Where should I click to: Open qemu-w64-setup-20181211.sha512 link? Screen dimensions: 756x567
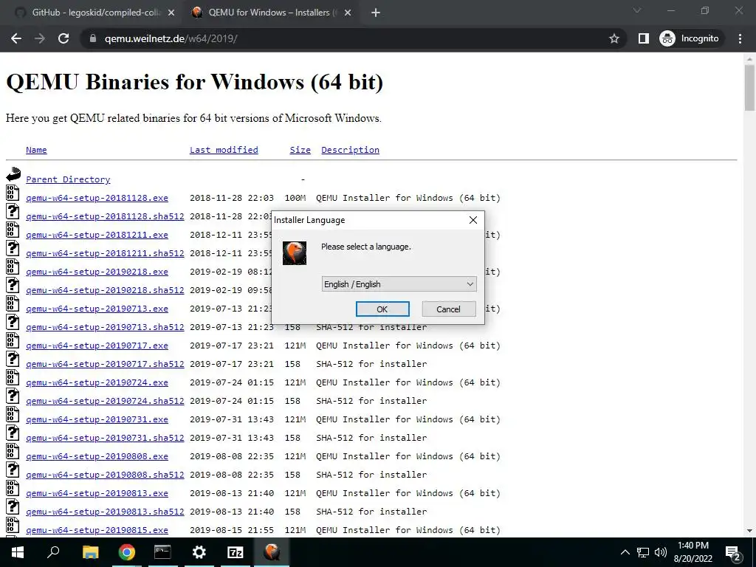(105, 253)
